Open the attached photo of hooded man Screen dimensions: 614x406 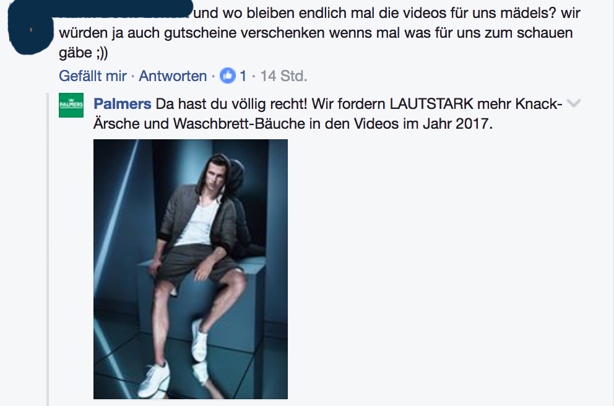(190, 269)
